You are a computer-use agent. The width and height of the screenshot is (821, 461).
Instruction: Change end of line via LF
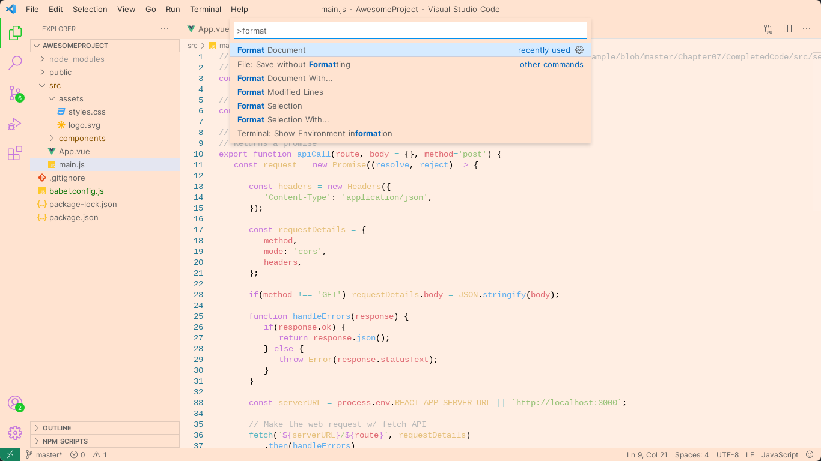click(x=750, y=454)
